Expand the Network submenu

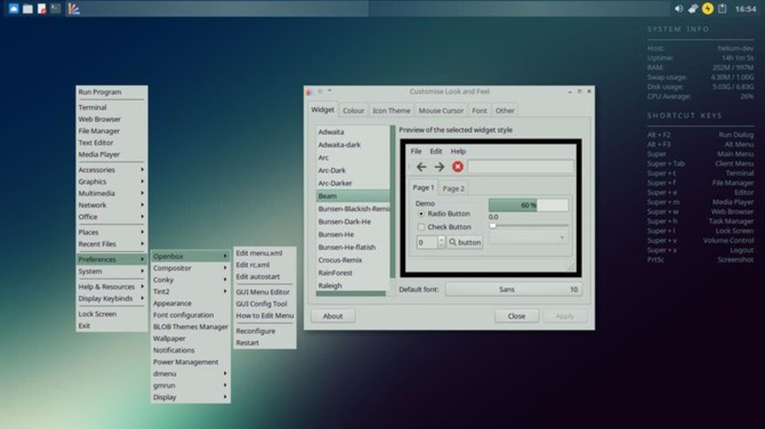[x=111, y=205]
